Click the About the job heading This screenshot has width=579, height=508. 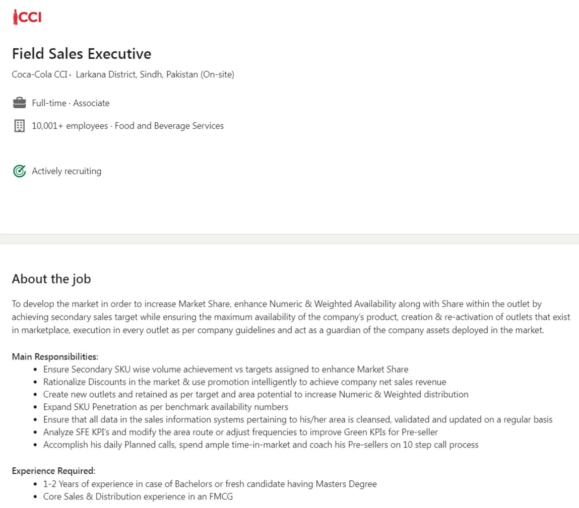pyautogui.click(x=51, y=279)
